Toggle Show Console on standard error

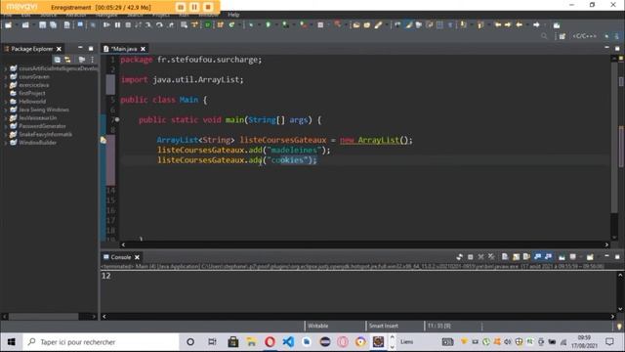[549, 257]
